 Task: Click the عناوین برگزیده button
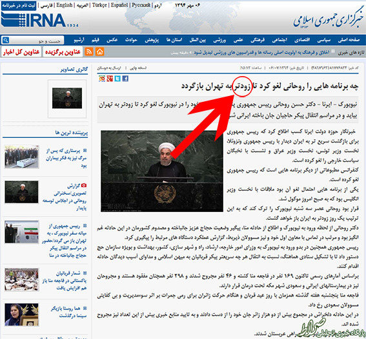click(x=63, y=52)
